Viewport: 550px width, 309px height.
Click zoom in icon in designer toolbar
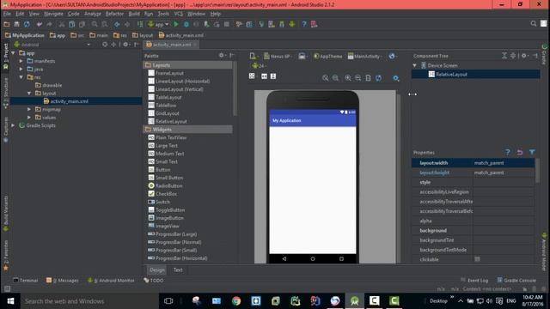(347, 78)
